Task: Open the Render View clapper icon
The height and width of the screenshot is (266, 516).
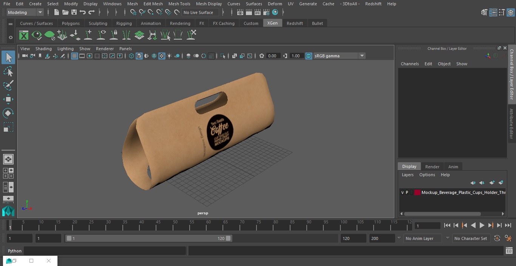Action: click(x=240, y=12)
